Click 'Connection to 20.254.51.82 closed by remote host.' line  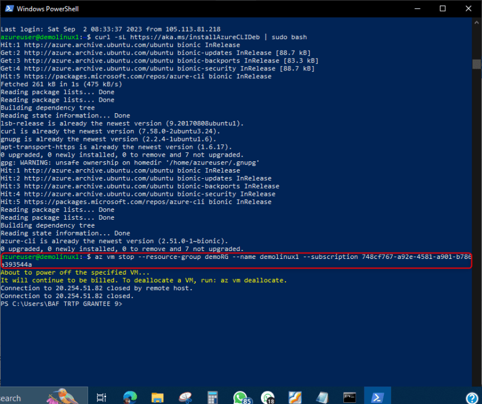coord(96,288)
